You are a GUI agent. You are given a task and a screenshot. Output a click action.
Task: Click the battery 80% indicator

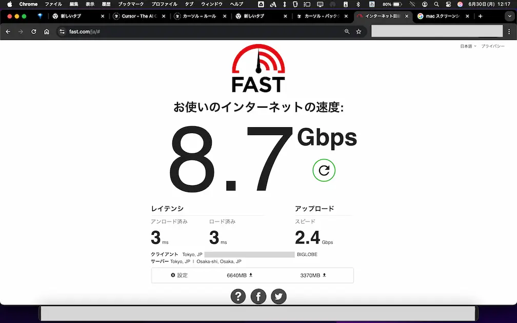392,4
